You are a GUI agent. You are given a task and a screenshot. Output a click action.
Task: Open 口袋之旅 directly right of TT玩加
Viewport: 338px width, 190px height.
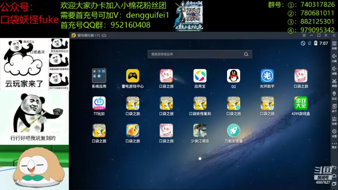click(133, 103)
